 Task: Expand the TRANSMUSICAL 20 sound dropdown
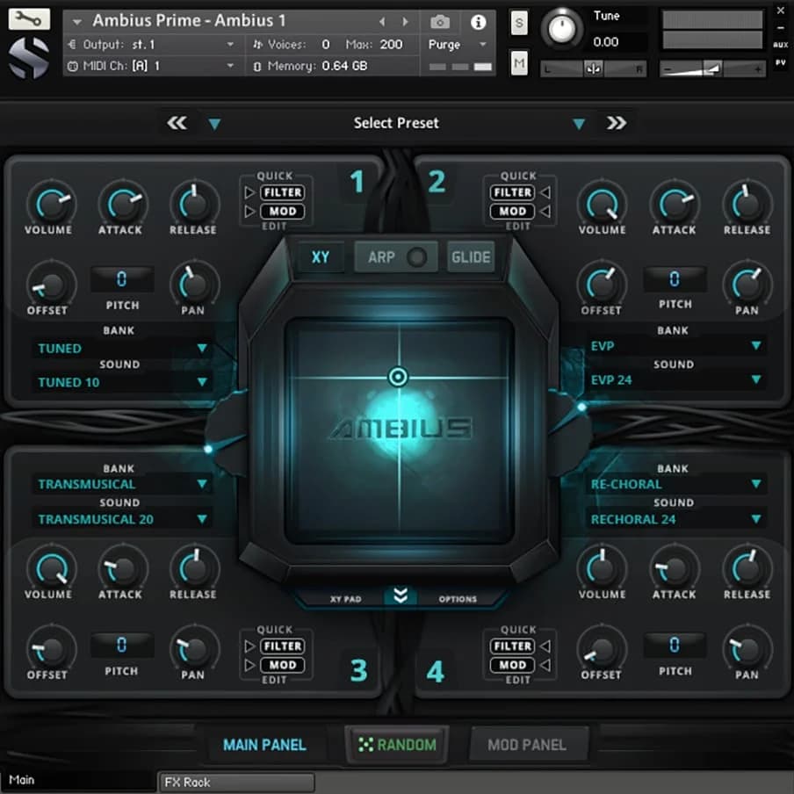click(121, 519)
